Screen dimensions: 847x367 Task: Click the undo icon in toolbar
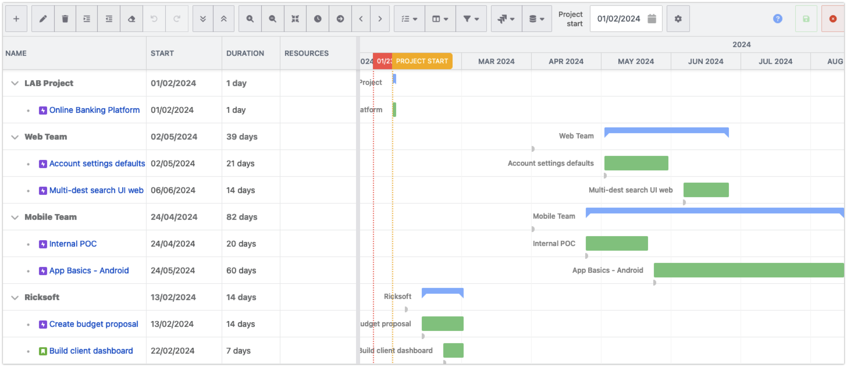click(x=154, y=18)
